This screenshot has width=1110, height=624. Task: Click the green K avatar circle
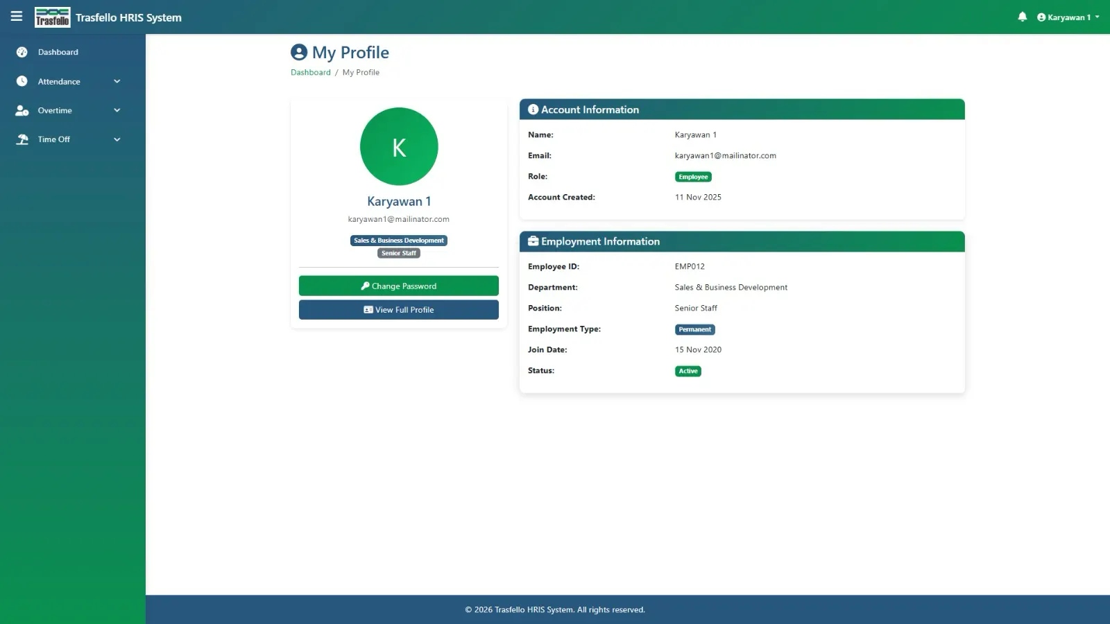399,146
